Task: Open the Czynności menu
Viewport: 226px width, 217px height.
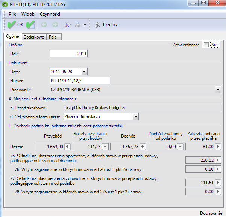Action: click(50, 14)
